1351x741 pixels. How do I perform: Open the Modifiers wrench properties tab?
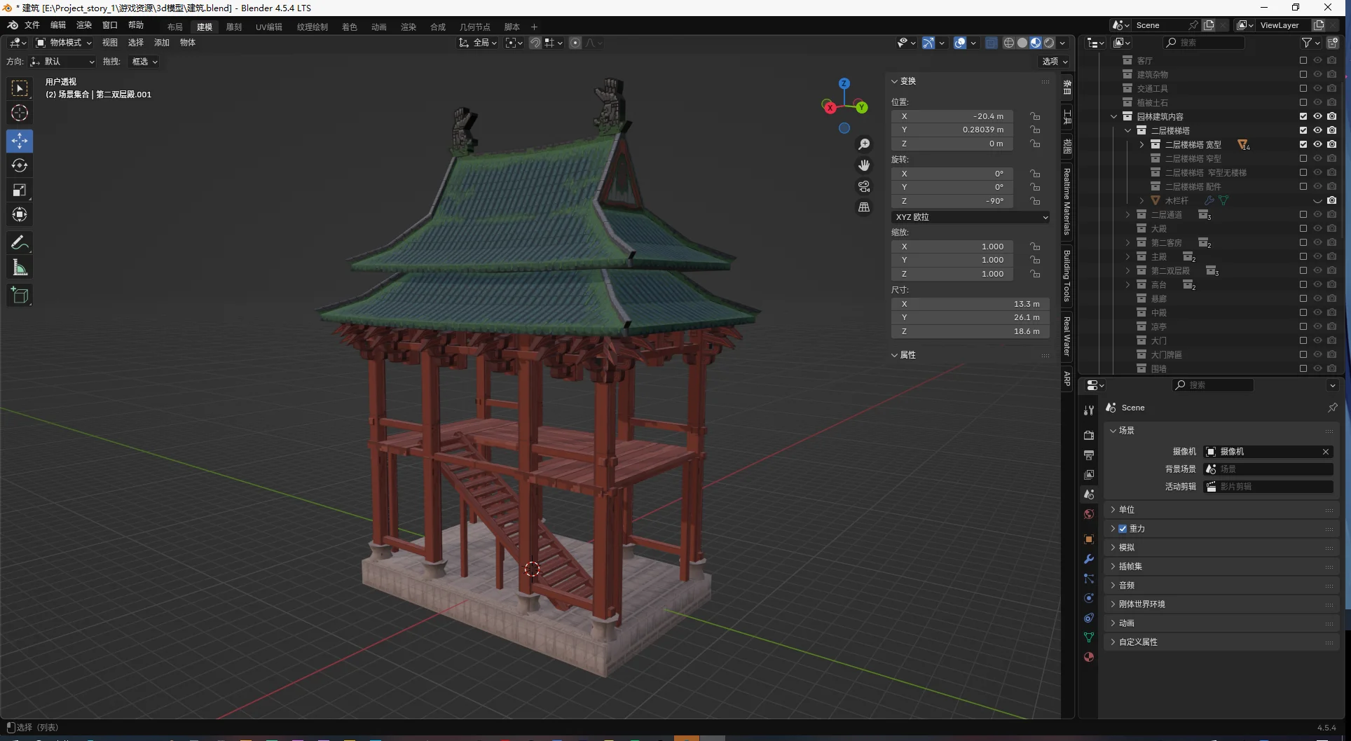tap(1088, 559)
